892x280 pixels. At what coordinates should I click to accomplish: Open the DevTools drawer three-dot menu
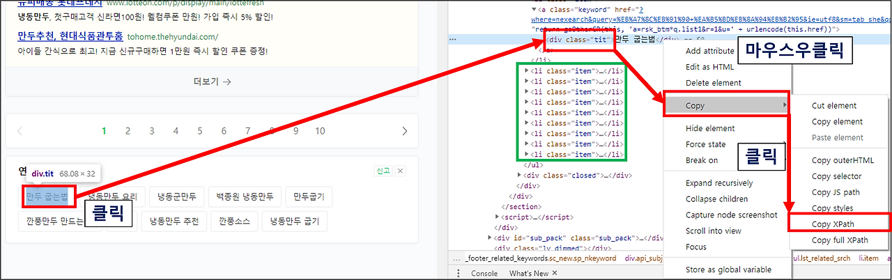pos(459,273)
